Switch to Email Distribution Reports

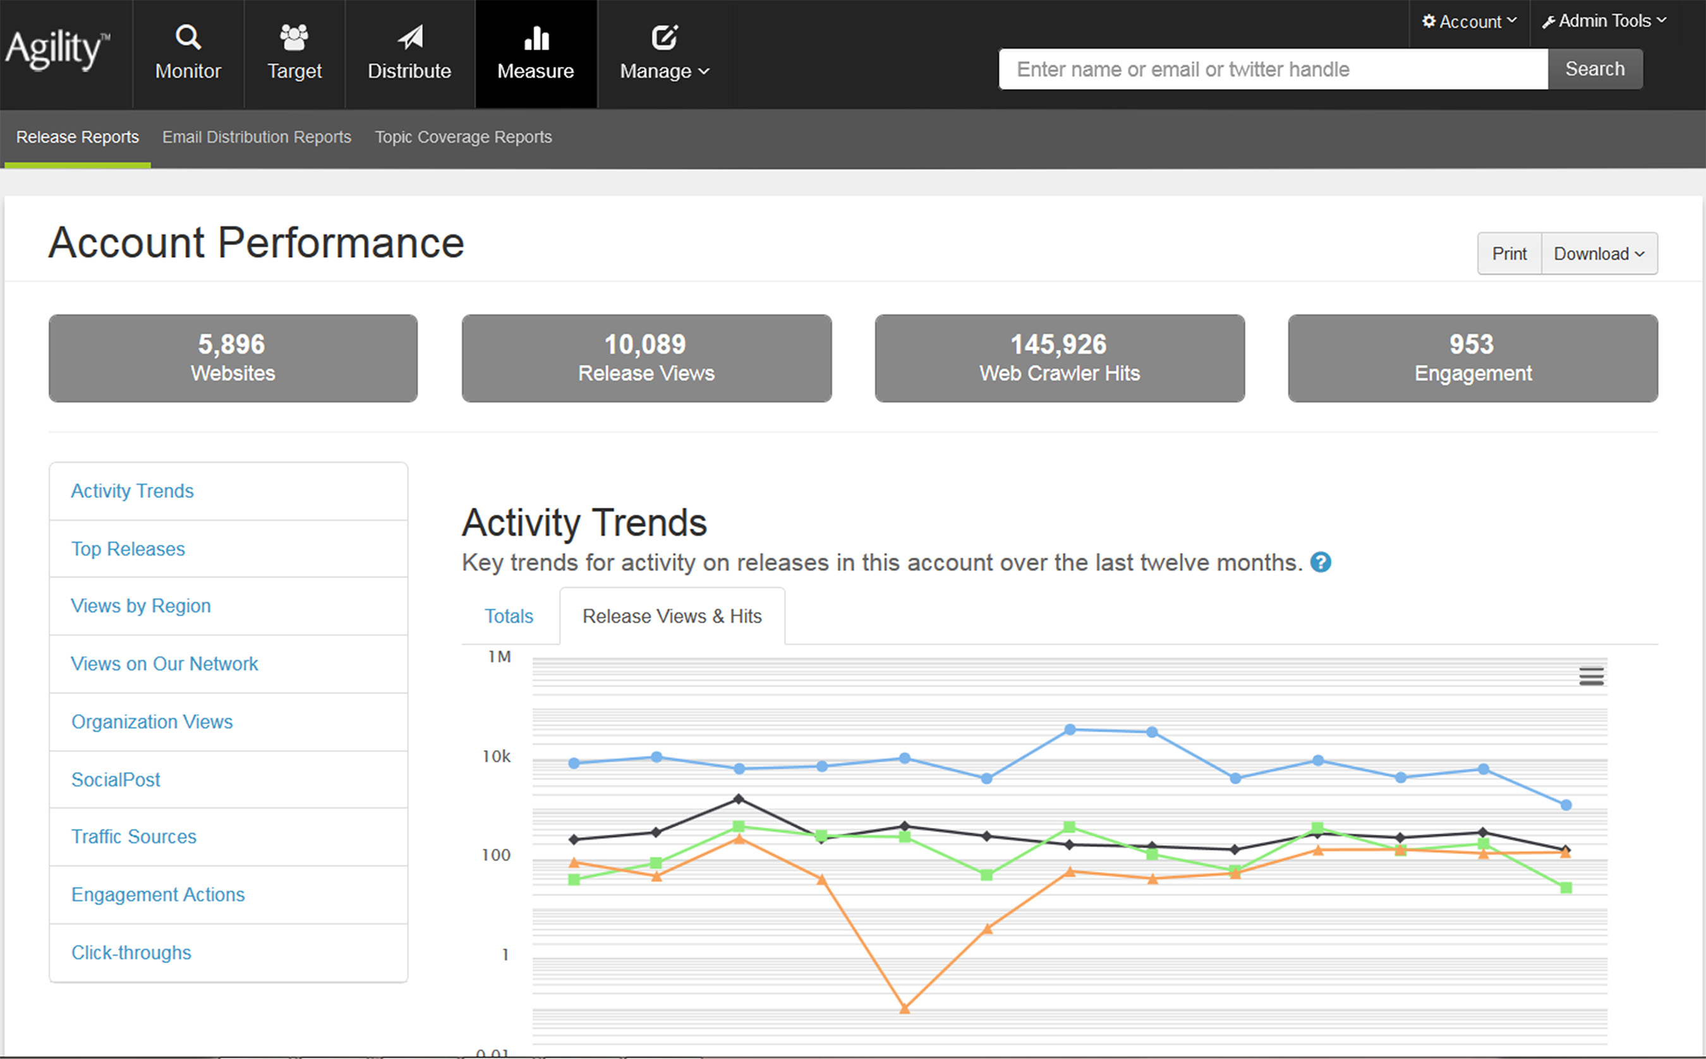coord(257,136)
